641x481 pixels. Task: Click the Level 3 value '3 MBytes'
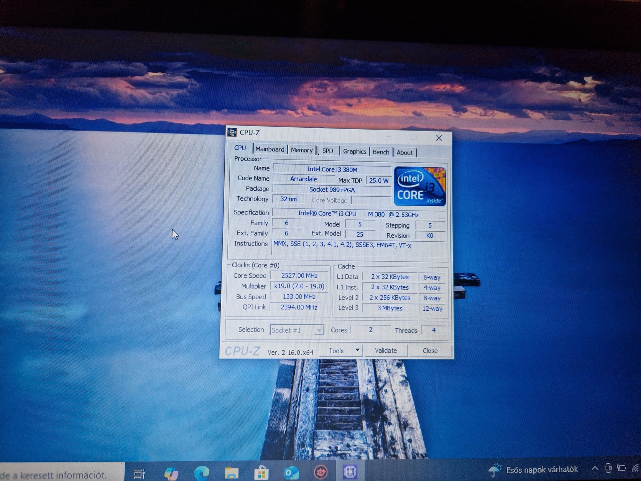[x=390, y=308]
